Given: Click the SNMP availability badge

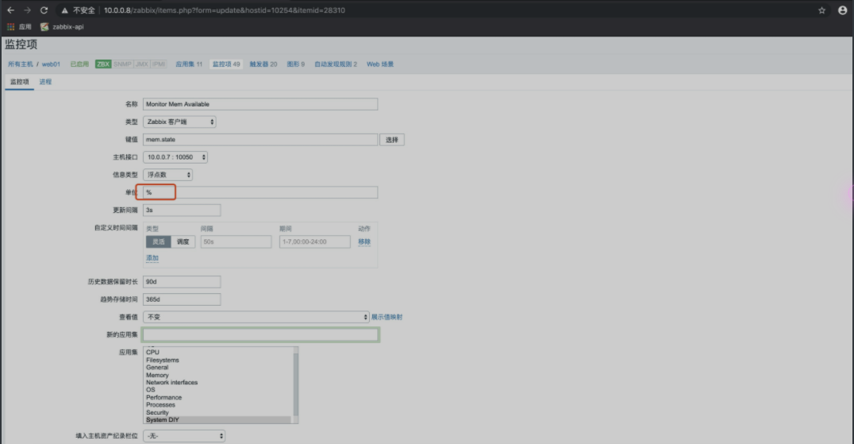Looking at the screenshot, I should 122,64.
